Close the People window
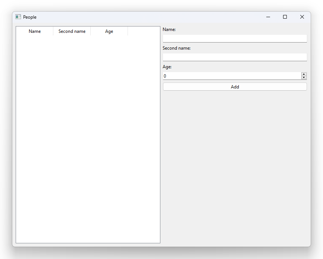The height and width of the screenshot is (259, 323). tap(302, 17)
